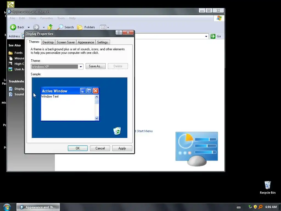Open the Edit menu
Screen dimensions: 281x211
coord(22,18)
